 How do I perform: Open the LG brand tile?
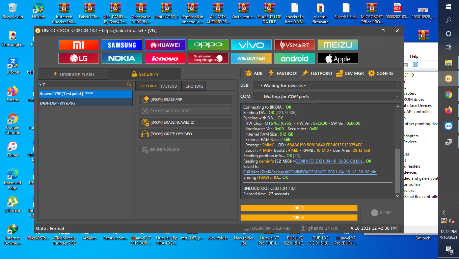79,58
